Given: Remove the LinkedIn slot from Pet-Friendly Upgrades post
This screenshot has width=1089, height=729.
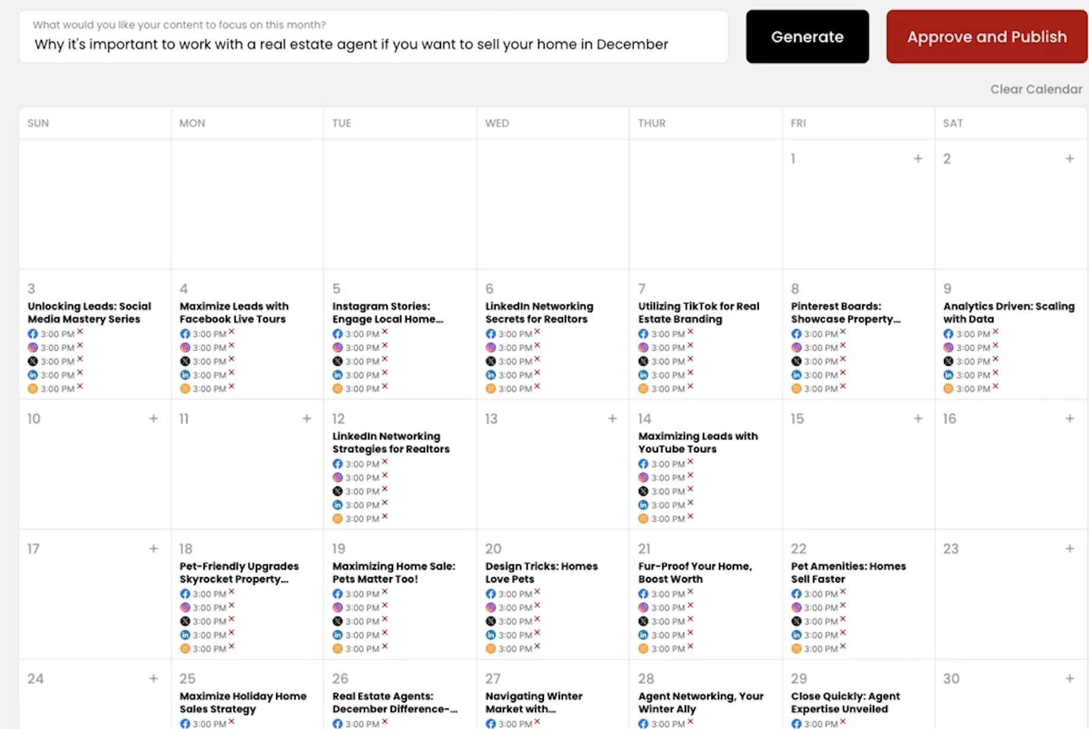Looking at the screenshot, I should 232,633.
